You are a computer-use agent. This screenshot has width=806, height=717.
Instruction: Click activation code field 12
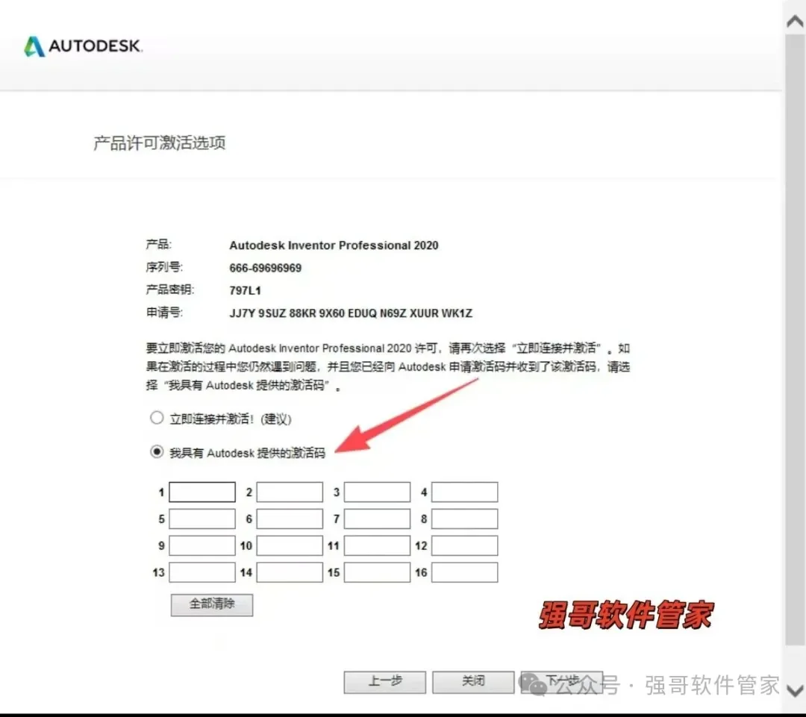tap(465, 545)
